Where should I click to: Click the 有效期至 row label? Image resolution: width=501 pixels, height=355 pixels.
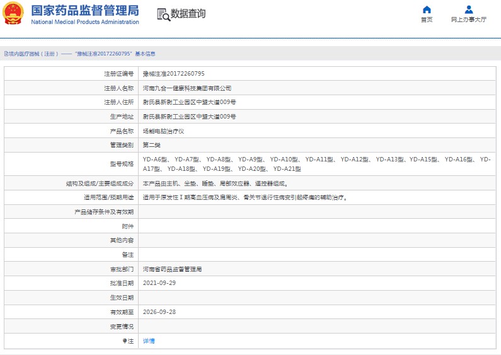coord(122,312)
